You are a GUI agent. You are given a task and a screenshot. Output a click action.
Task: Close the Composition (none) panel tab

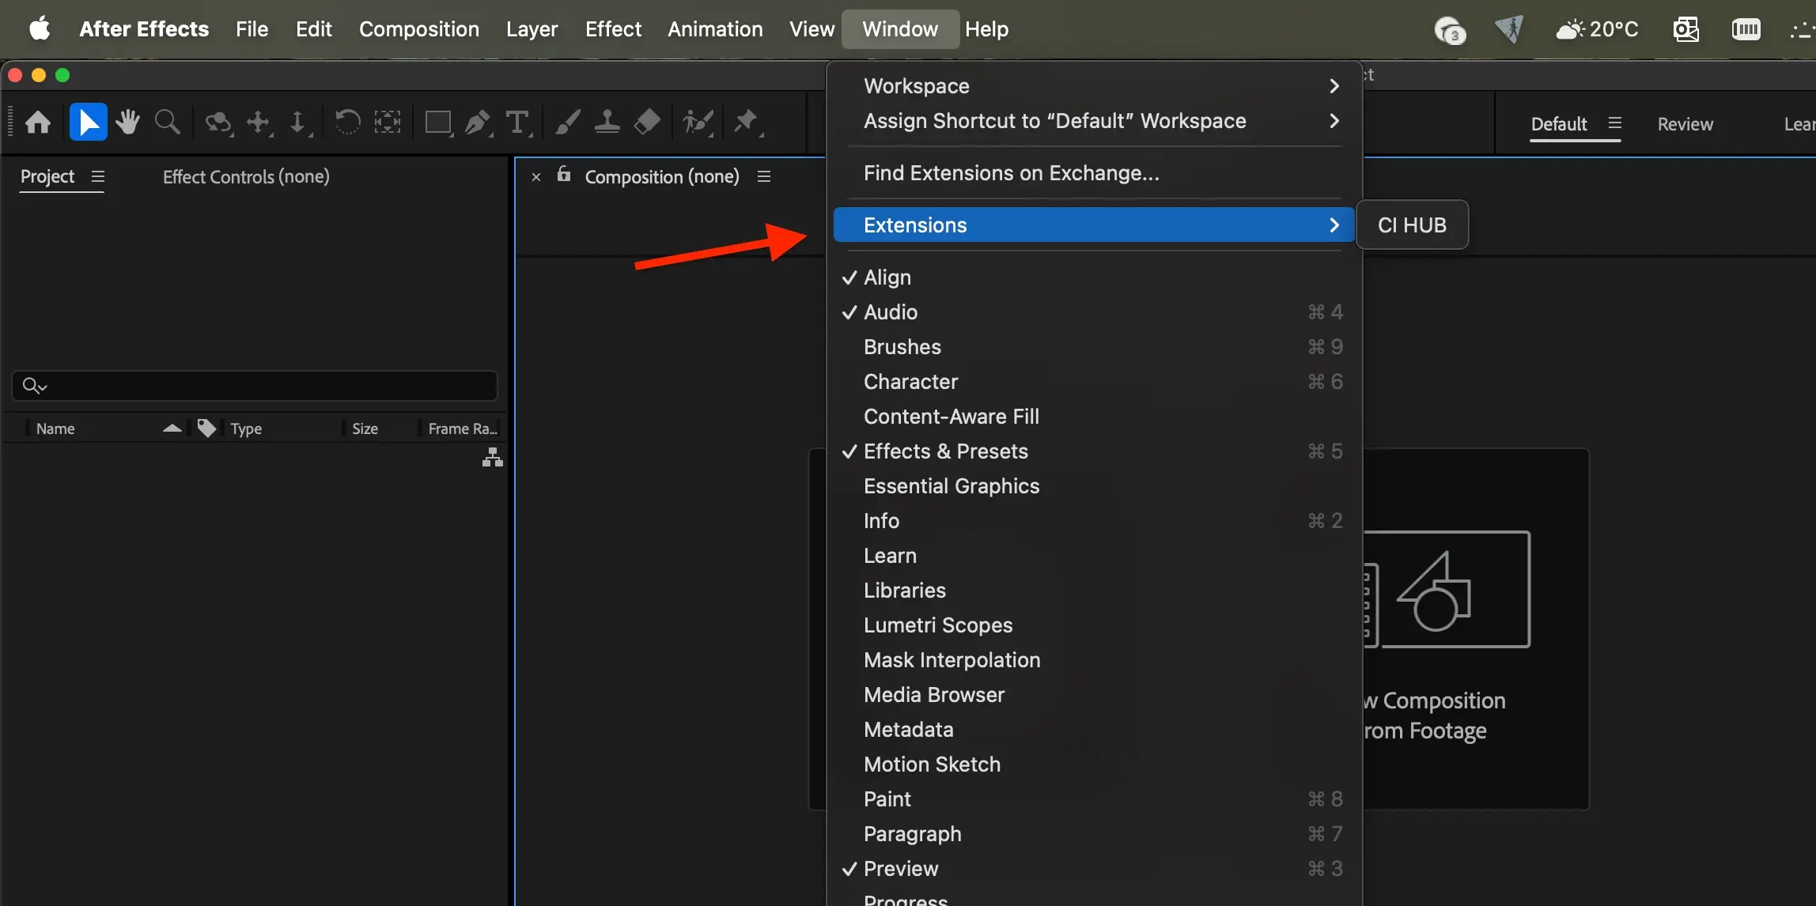[536, 177]
